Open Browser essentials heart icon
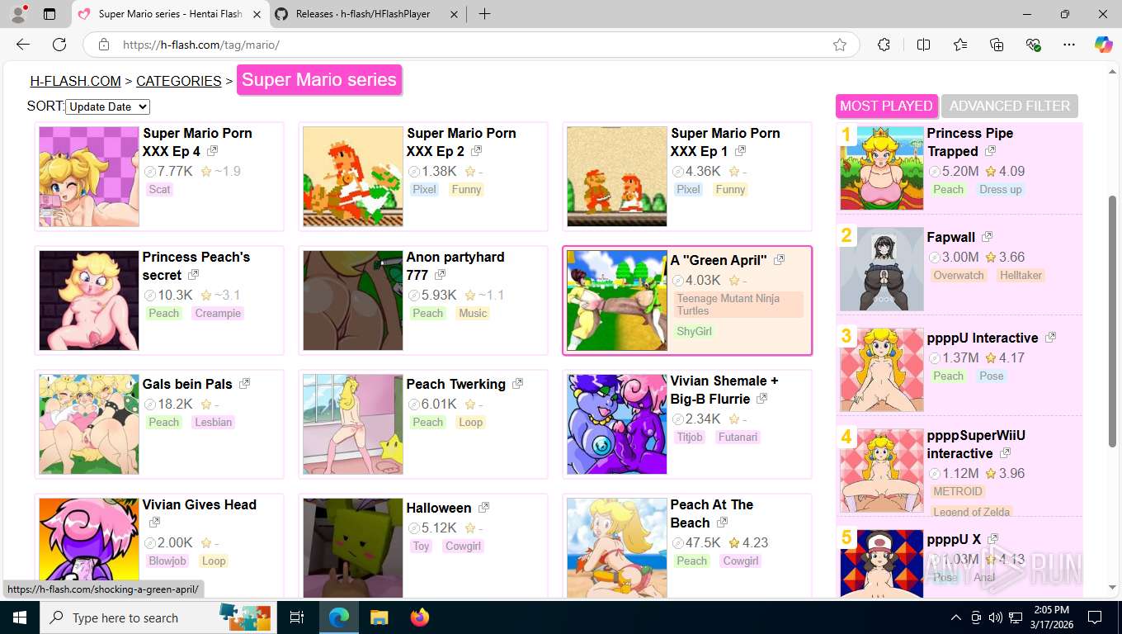 [x=1033, y=45]
